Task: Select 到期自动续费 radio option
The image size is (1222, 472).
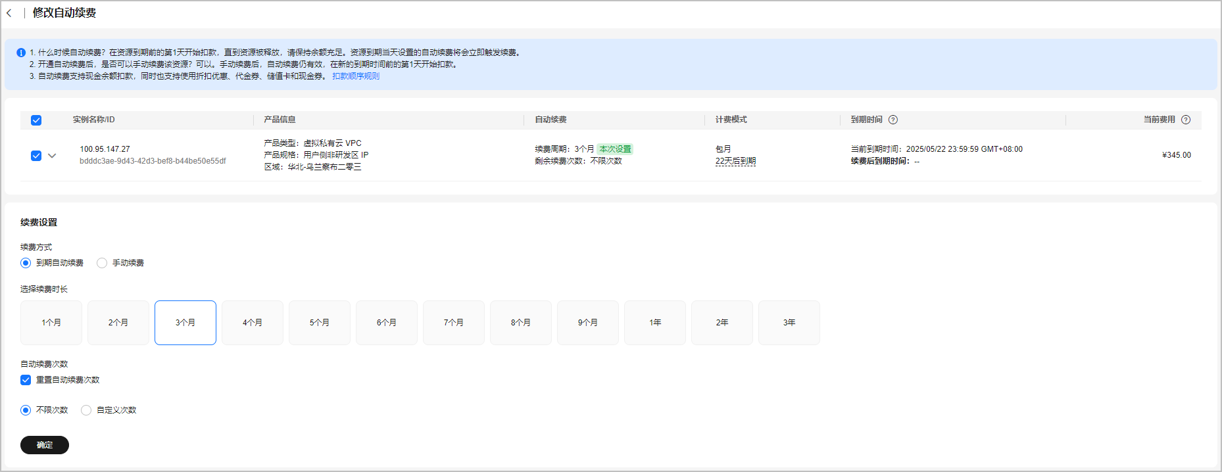Action: tap(26, 263)
